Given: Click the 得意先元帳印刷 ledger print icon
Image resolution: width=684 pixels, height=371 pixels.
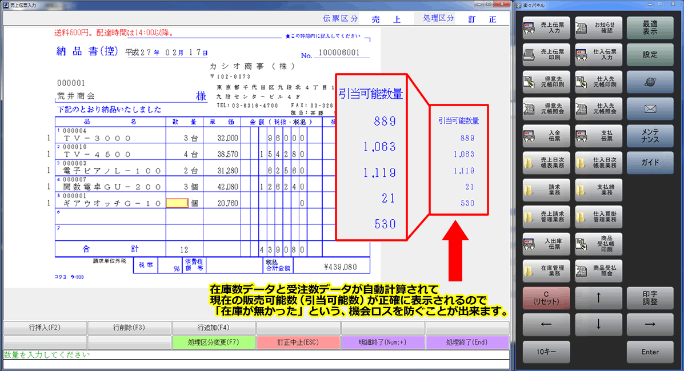Looking at the screenshot, I should 546,82.
